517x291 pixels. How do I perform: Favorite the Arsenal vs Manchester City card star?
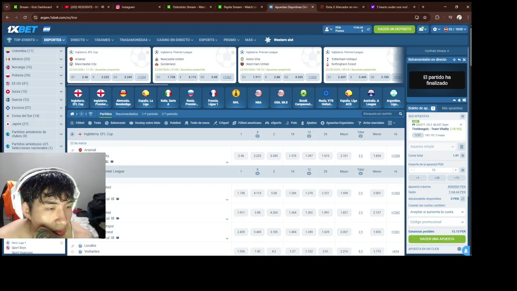[x=147, y=52]
